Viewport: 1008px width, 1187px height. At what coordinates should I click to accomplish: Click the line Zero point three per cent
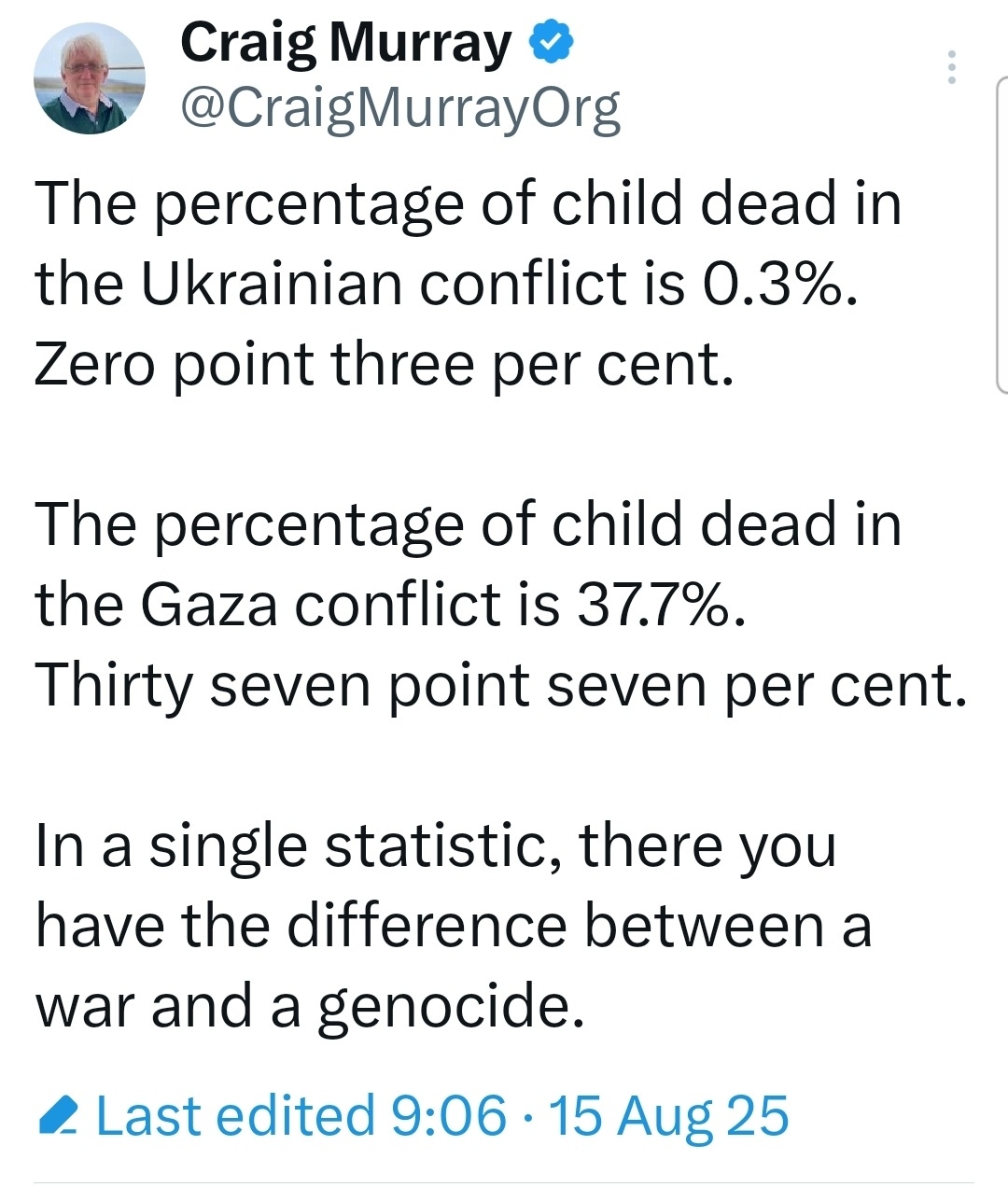(x=384, y=364)
